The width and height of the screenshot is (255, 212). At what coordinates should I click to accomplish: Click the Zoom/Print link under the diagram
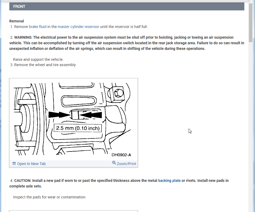[x=127, y=164]
